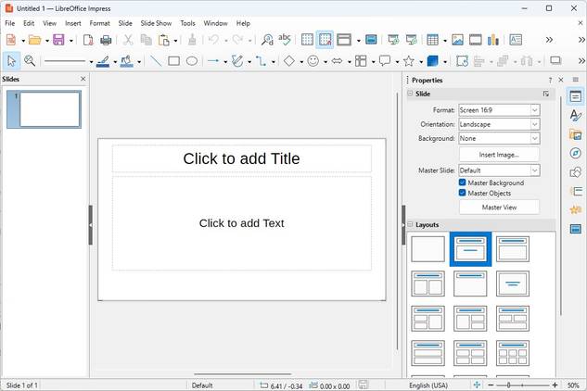Viewport: 587px width, 391px height.
Task: Open the File menu
Action: click(9, 23)
